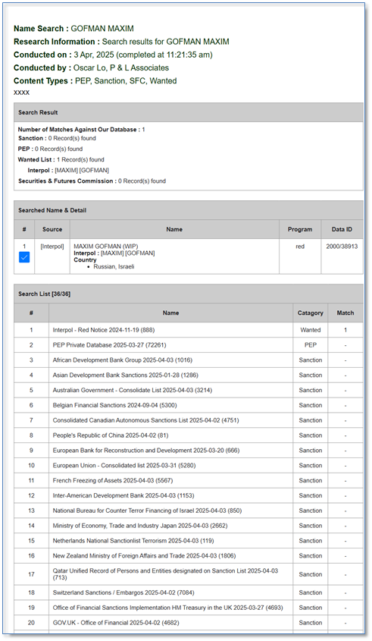Select the 'MAXIM GOFMAN (WIP)' name entry
This screenshot has width=372, height=641.
coord(106,246)
